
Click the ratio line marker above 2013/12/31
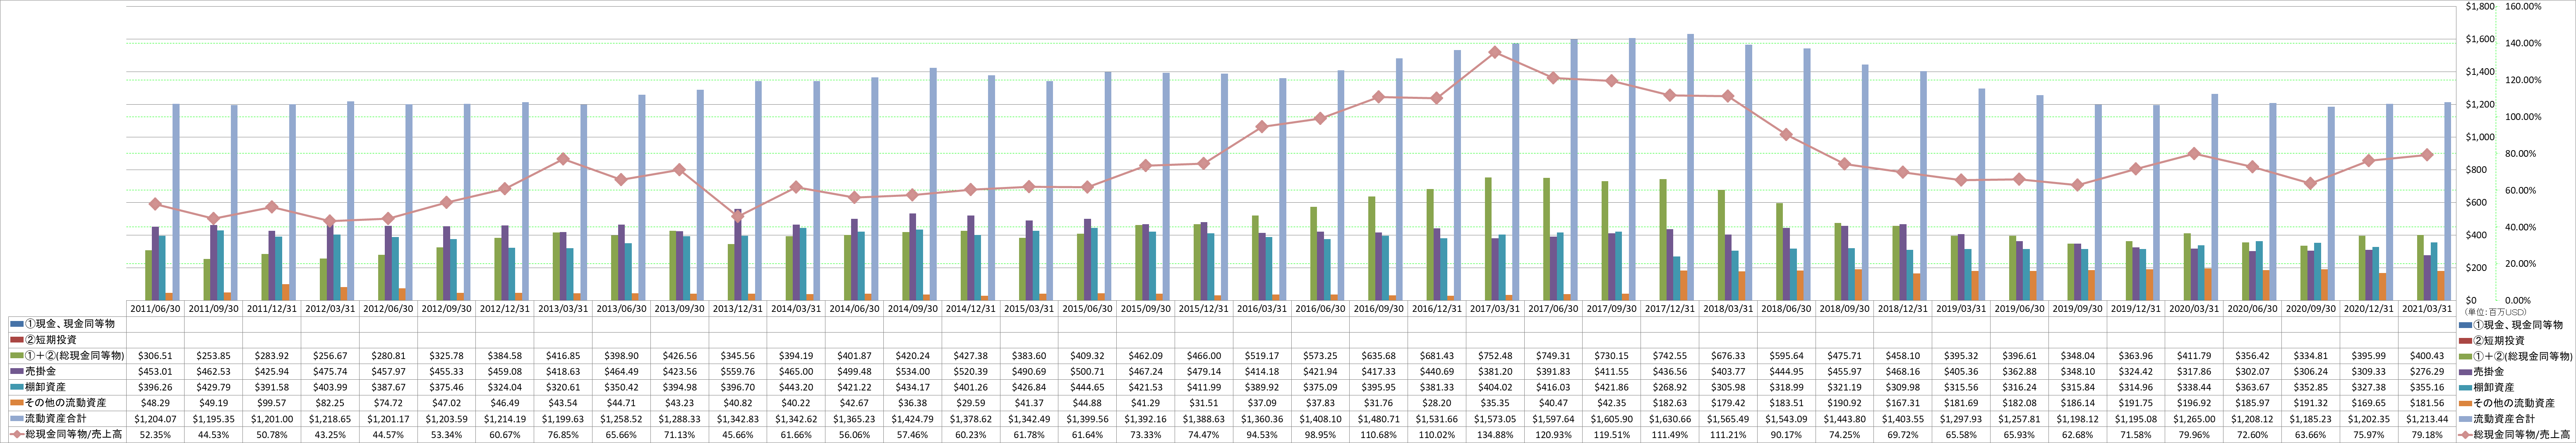point(738,215)
